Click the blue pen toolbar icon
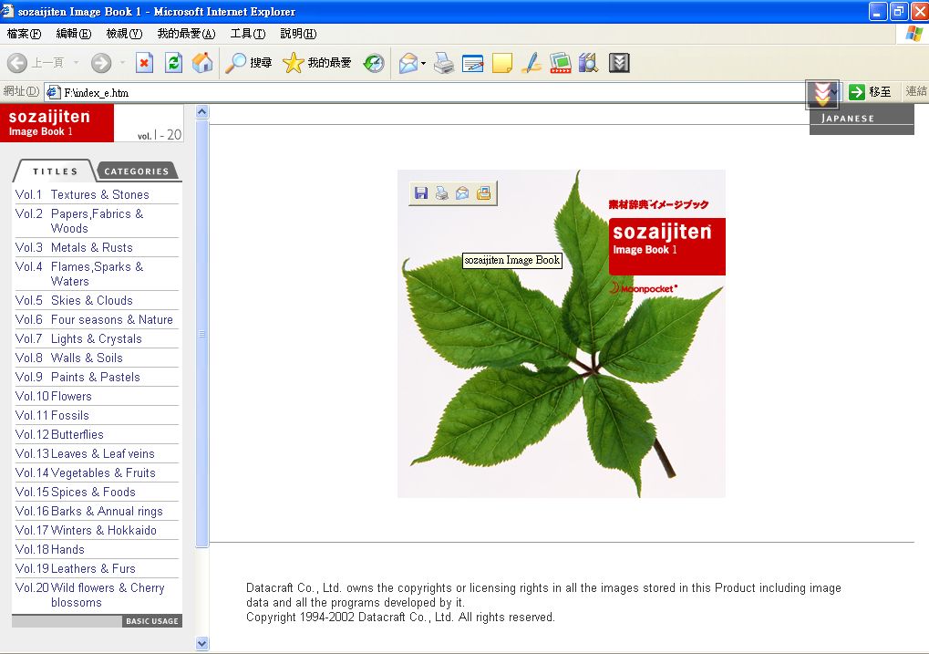 (531, 63)
